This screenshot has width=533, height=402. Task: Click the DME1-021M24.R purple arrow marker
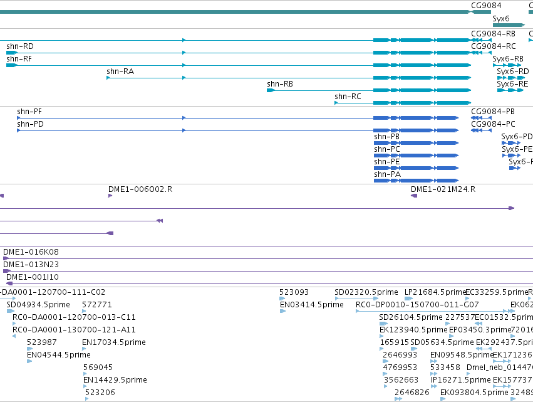(x=414, y=196)
